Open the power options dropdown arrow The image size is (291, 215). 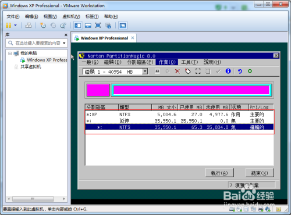point(15,26)
